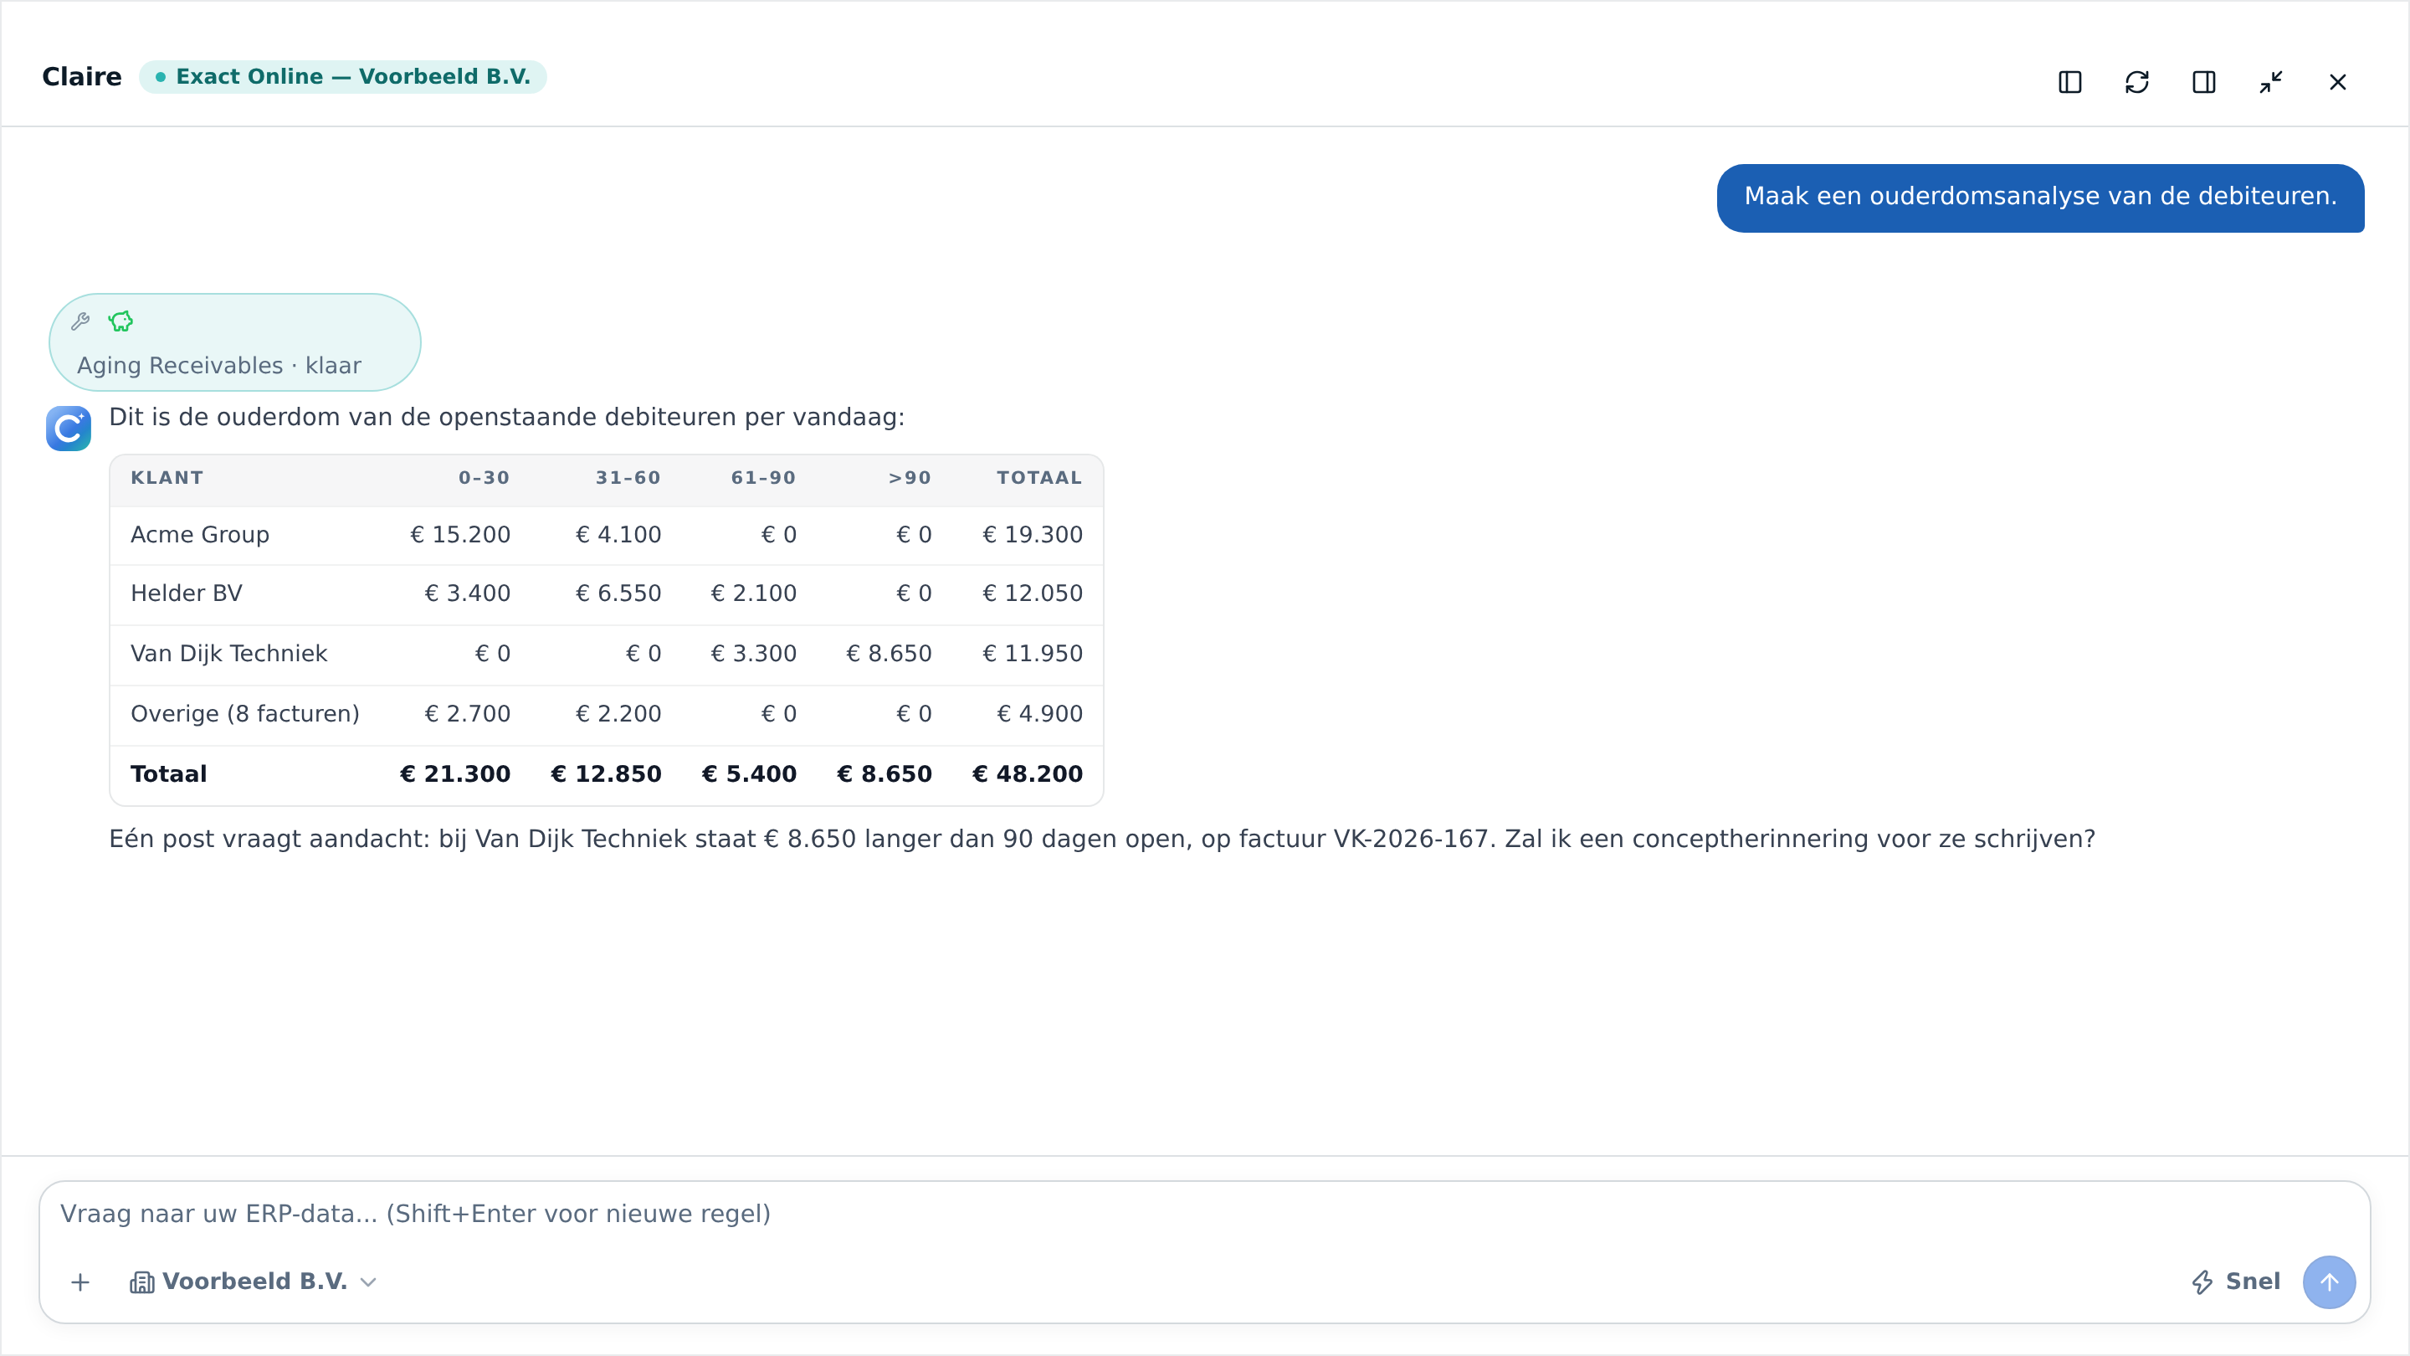
Task: Click Overige's € 2.700 cell
Action: (468, 715)
